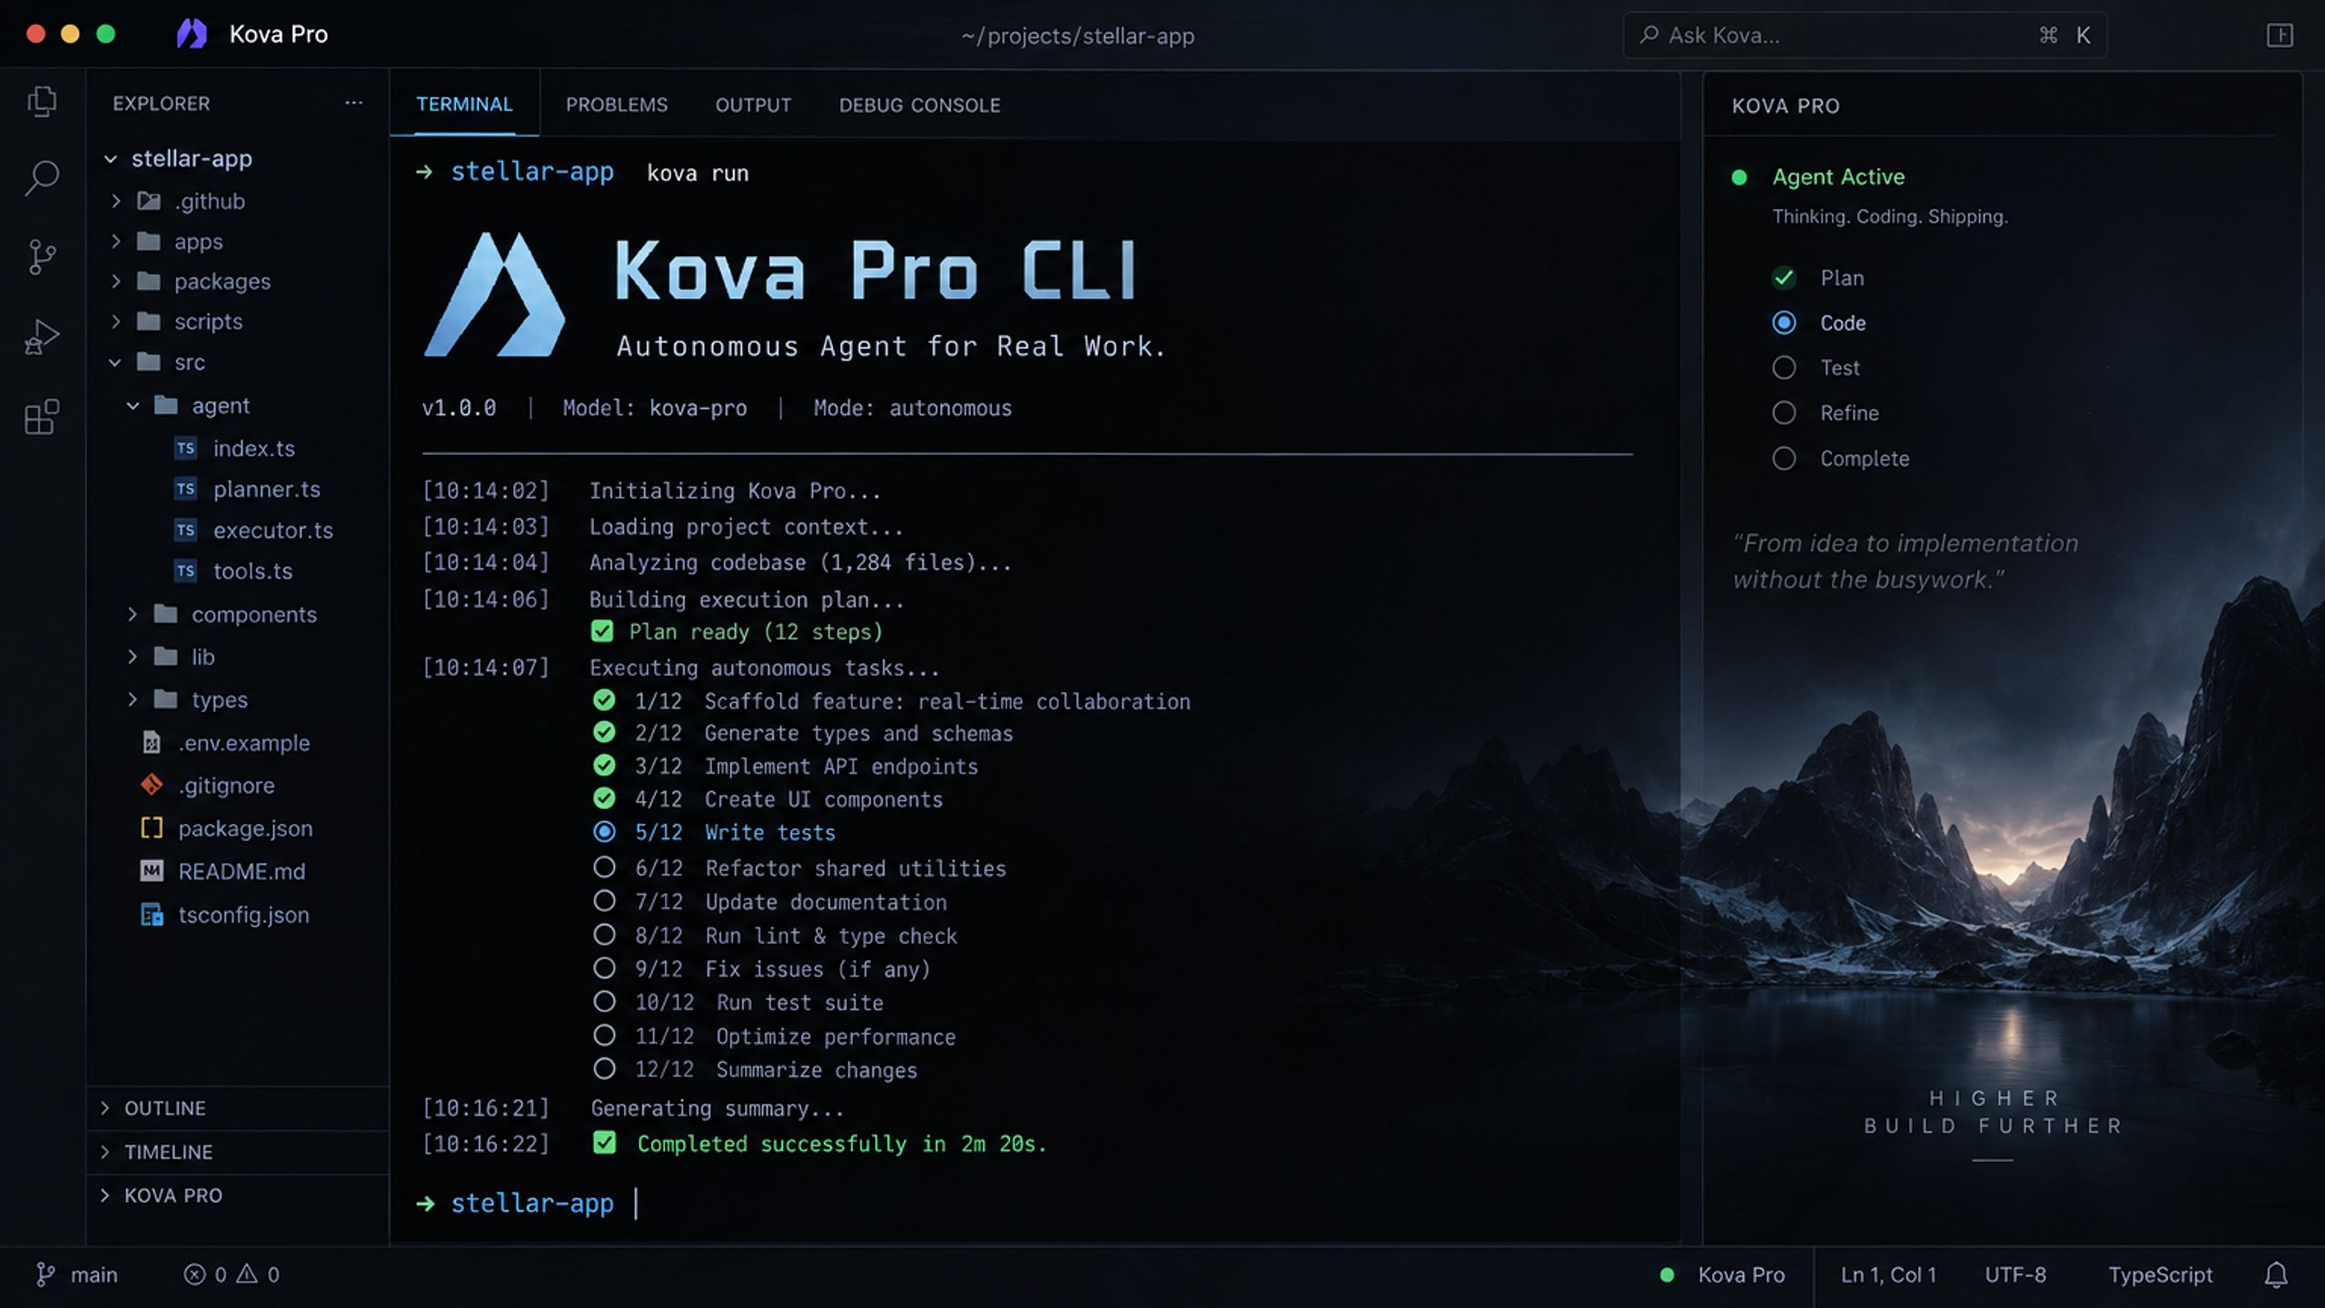Open the notifications bell in status bar

pos(2275,1274)
